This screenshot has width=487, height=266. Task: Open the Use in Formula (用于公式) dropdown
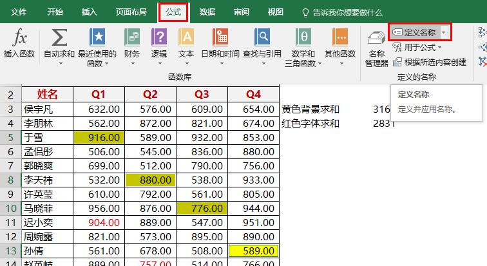417,48
